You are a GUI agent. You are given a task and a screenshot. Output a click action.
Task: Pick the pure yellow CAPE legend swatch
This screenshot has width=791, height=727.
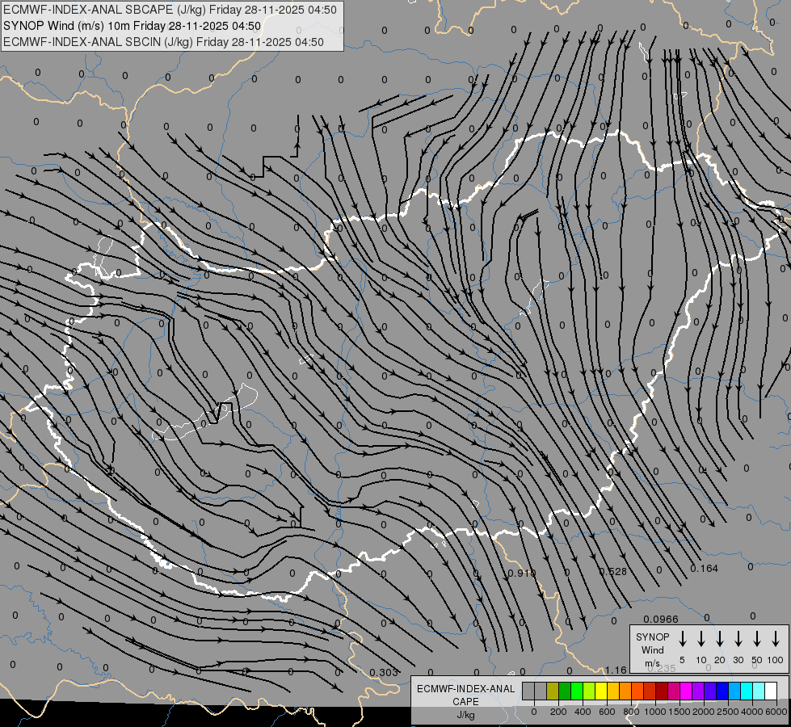click(x=601, y=691)
